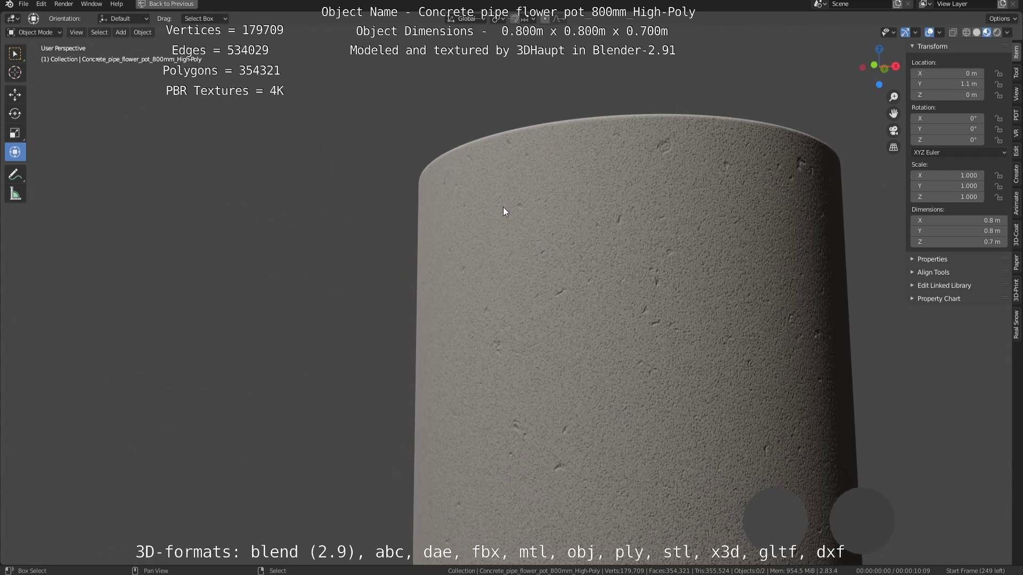1023x575 pixels.
Task: Switch to solid shading
Action: [x=976, y=32]
